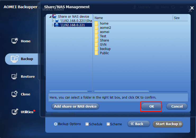The height and width of the screenshot is (138, 196).
Task: Open Backup Options link text
Action: pos(70,124)
